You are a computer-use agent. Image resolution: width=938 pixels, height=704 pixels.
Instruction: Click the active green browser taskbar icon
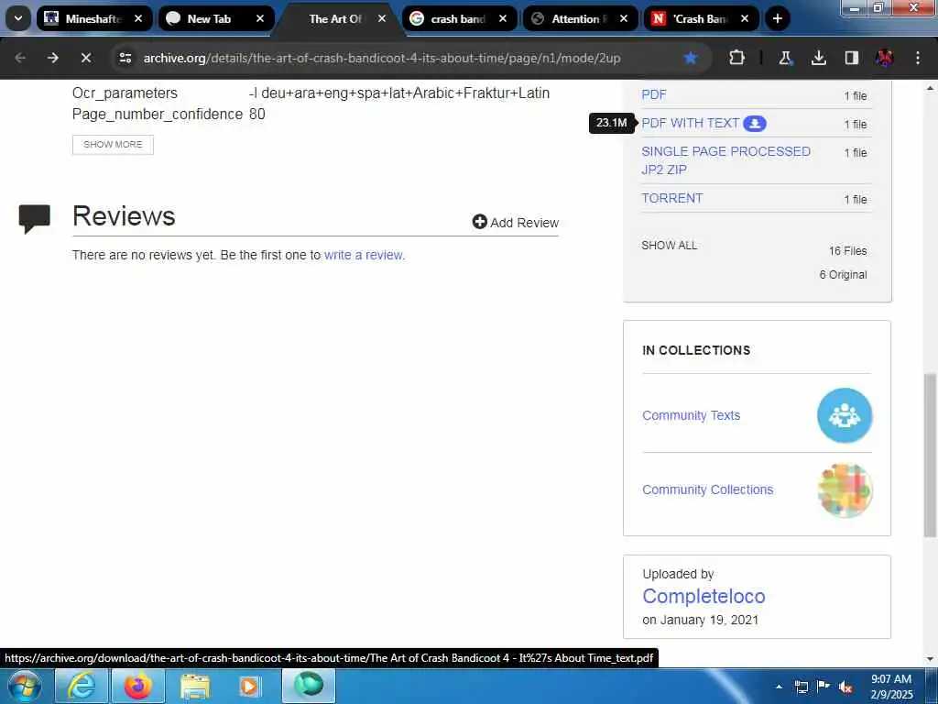309,686
